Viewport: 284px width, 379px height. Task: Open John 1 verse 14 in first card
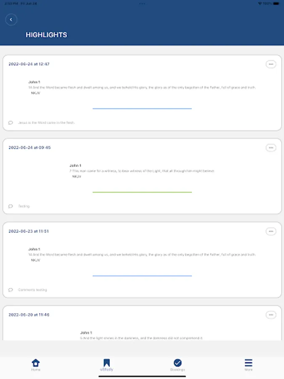point(142,88)
